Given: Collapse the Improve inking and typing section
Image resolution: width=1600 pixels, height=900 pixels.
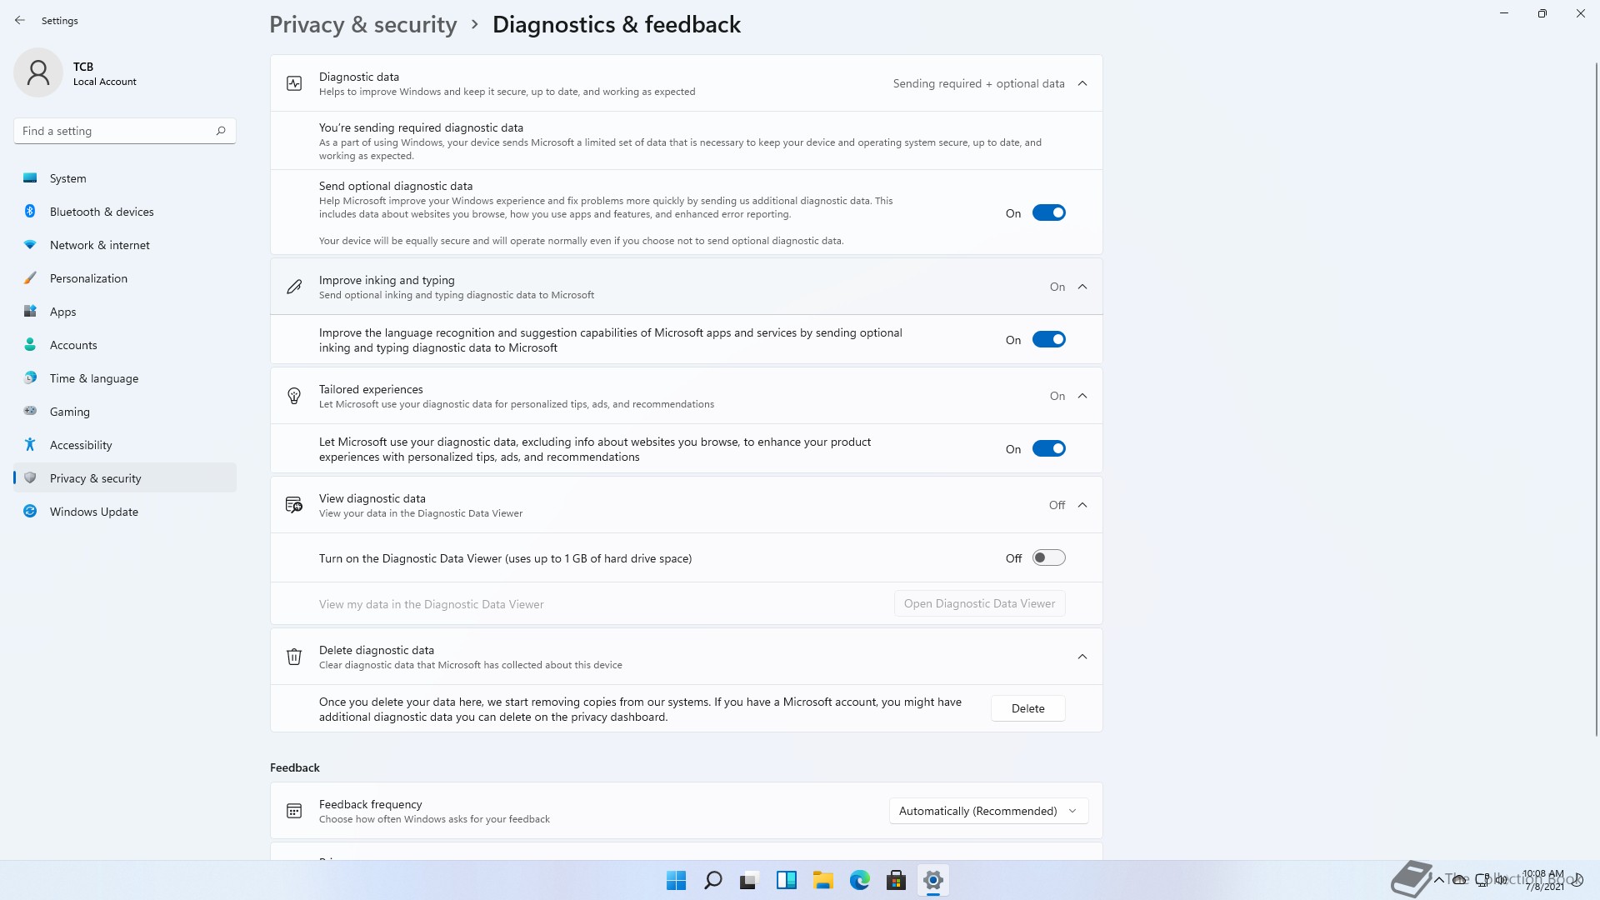Looking at the screenshot, I should click(x=1082, y=287).
